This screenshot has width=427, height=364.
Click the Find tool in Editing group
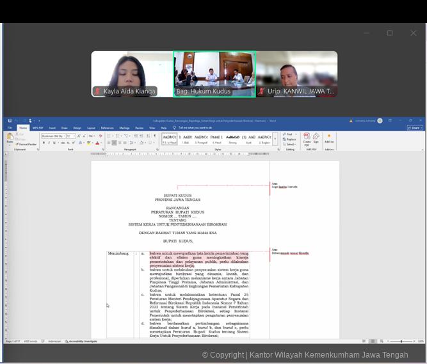point(289,134)
